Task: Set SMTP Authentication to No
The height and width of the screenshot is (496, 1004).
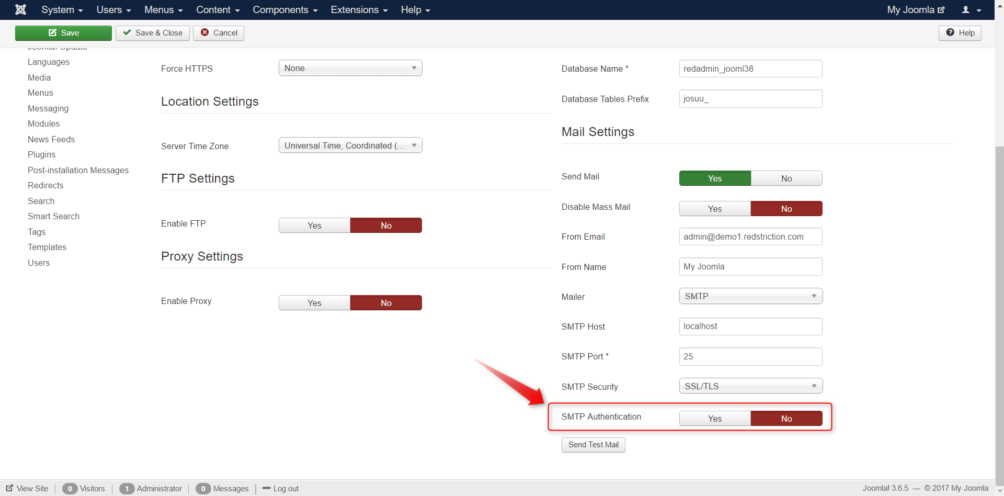Action: pyautogui.click(x=786, y=419)
